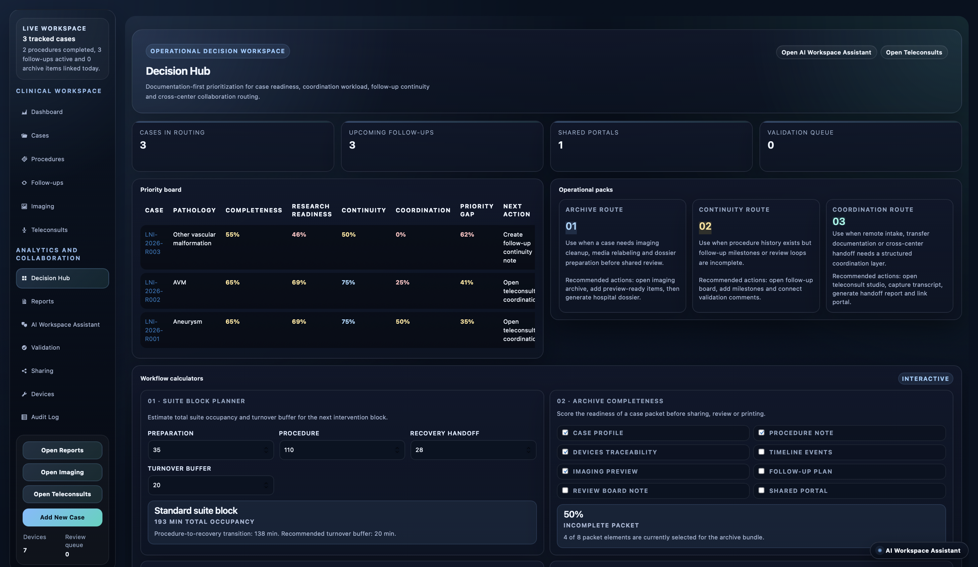The width and height of the screenshot is (978, 567).
Task: Select the Archive Route 01 card
Action: [x=622, y=256]
